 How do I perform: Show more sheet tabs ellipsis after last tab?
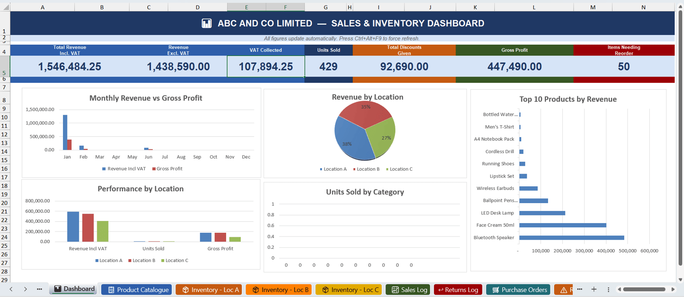579,289
